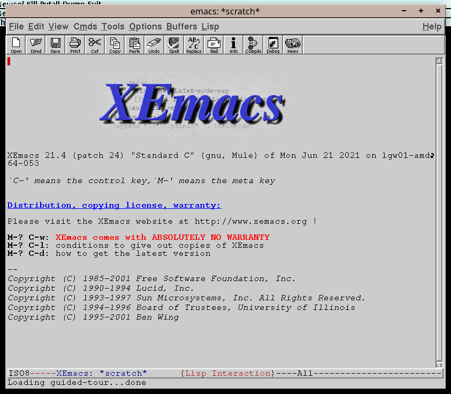Open the File menu
The height and width of the screenshot is (394, 451).
tap(17, 26)
